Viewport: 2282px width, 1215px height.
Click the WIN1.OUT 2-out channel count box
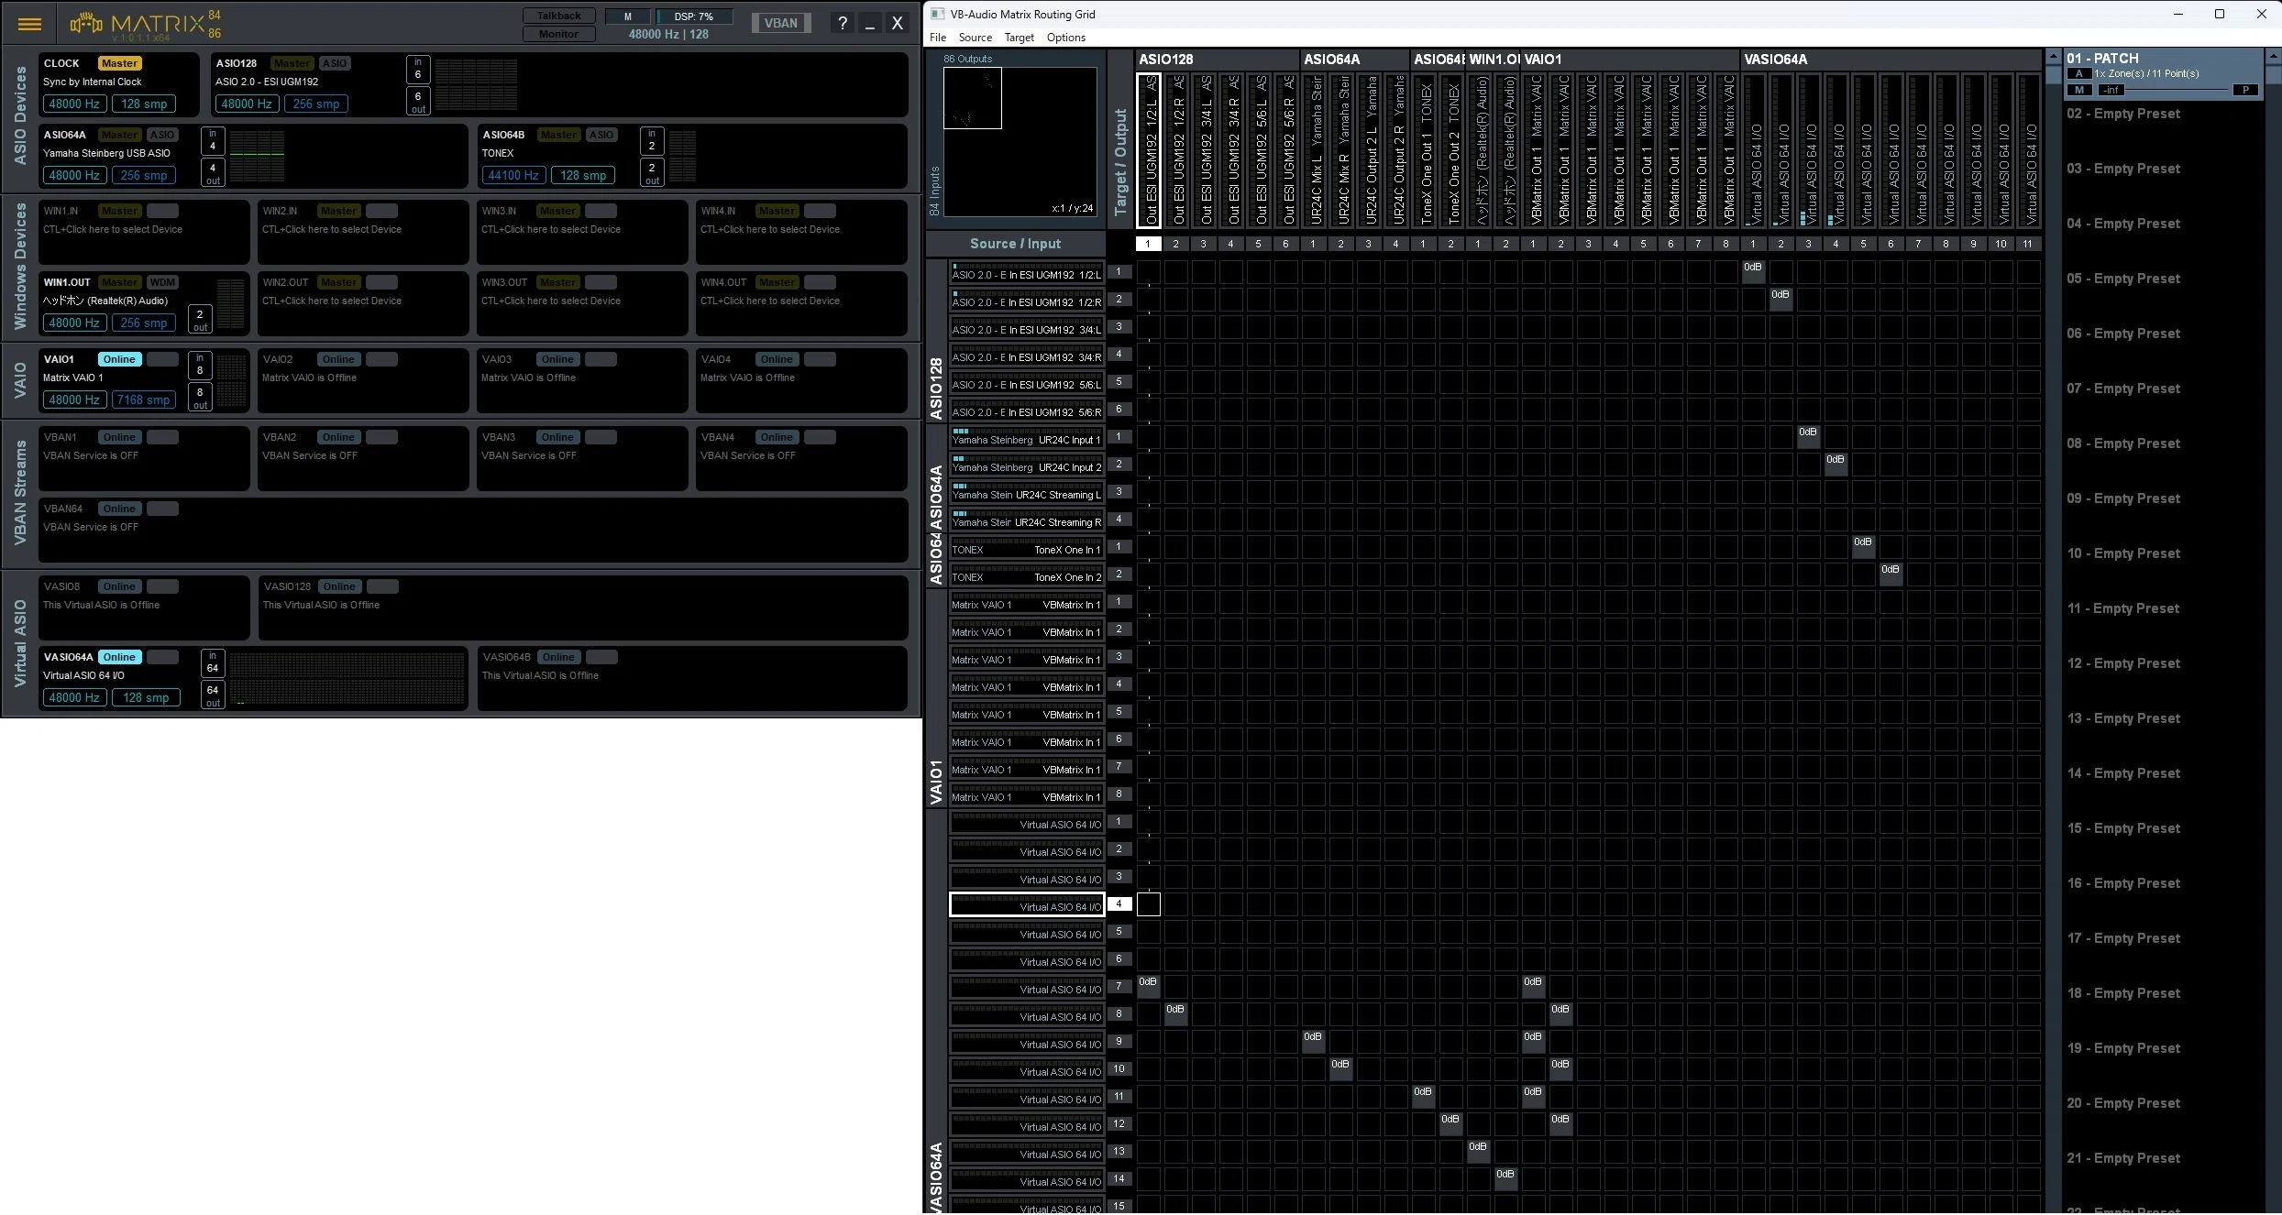(200, 319)
